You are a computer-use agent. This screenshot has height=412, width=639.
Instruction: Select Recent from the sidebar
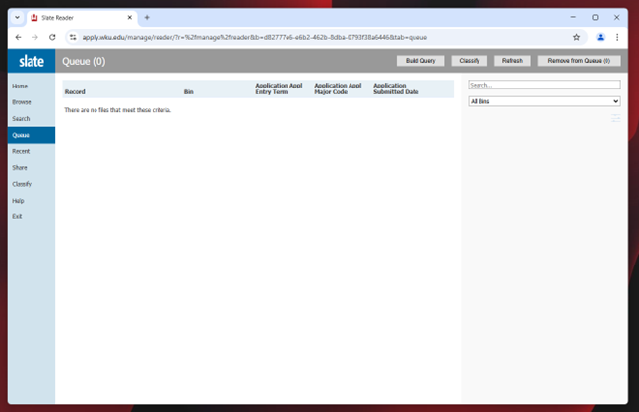pos(21,151)
